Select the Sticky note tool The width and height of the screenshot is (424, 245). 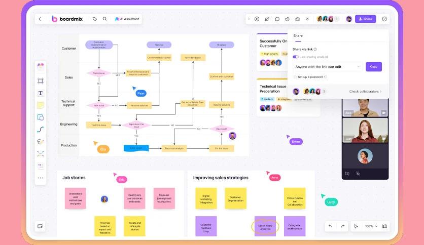click(41, 105)
